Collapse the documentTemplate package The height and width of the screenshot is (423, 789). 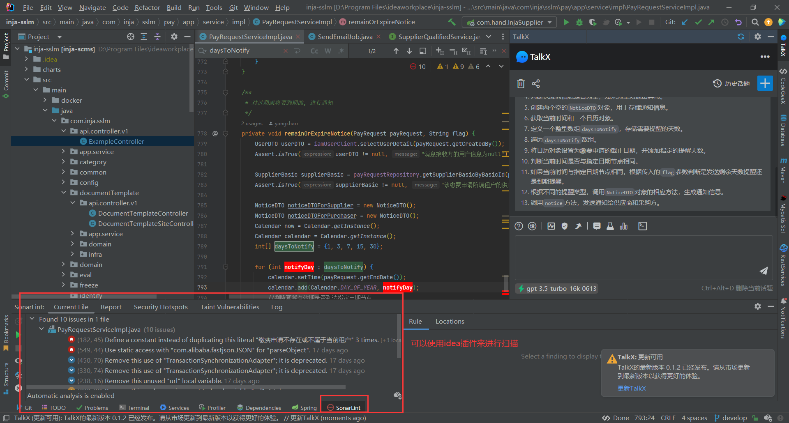[64, 193]
